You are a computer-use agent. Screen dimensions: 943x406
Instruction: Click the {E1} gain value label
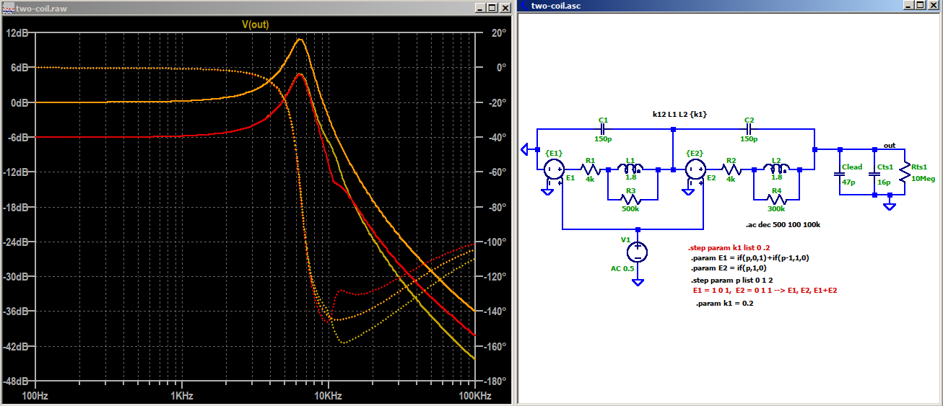click(554, 154)
